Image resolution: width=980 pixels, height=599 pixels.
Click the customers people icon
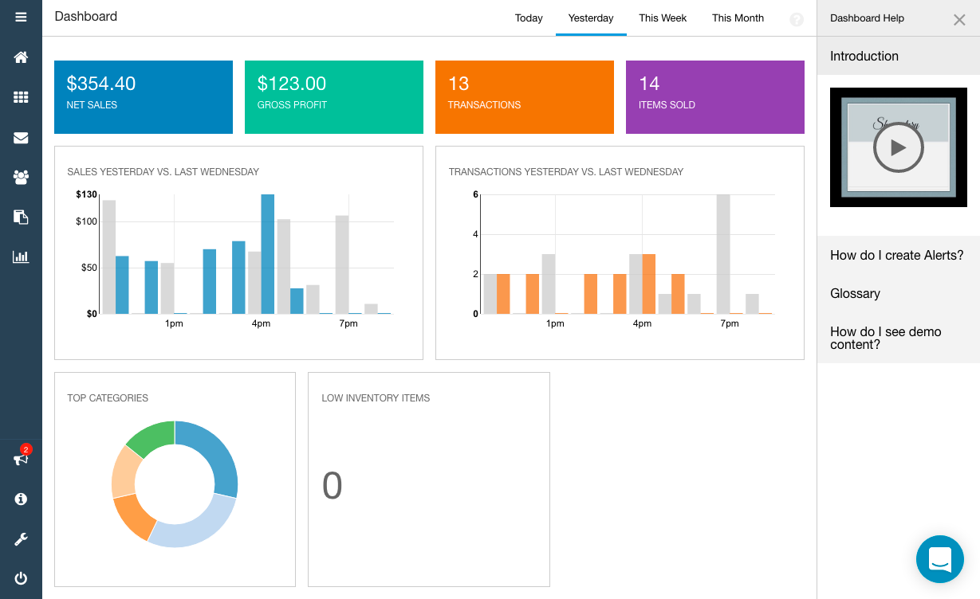(x=21, y=177)
